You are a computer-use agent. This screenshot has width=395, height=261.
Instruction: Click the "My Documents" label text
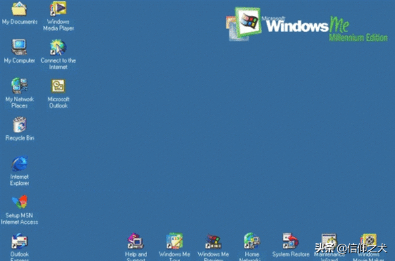[20, 22]
